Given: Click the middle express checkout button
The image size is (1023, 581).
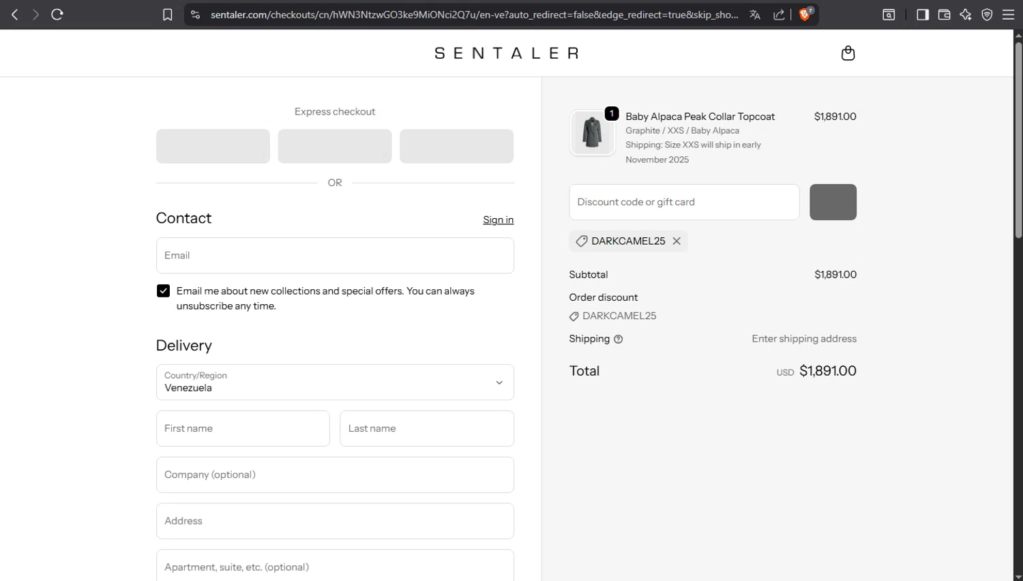Looking at the screenshot, I should [335, 146].
